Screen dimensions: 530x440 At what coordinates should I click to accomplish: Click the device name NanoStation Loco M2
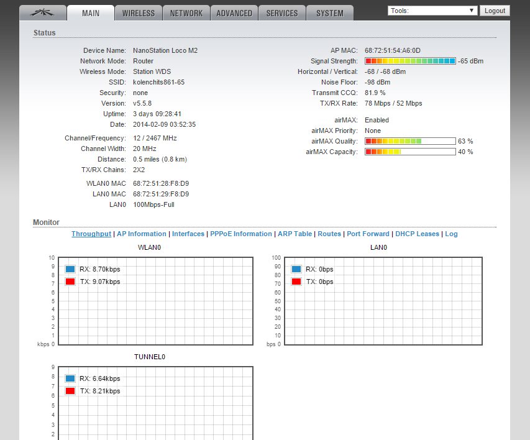pos(165,50)
